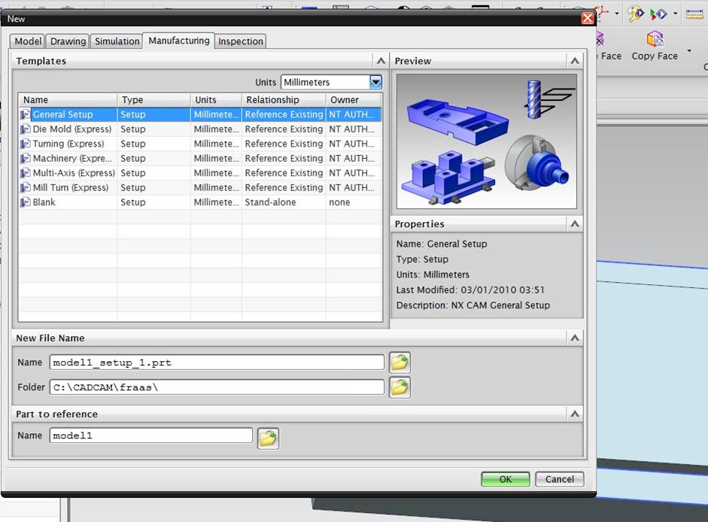Screen dimensions: 708x522
Task: Select the Mill Turn (Express) template
Action: tap(200, 187)
